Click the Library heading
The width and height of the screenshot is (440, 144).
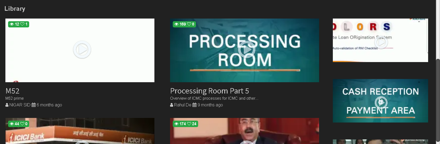15,9
